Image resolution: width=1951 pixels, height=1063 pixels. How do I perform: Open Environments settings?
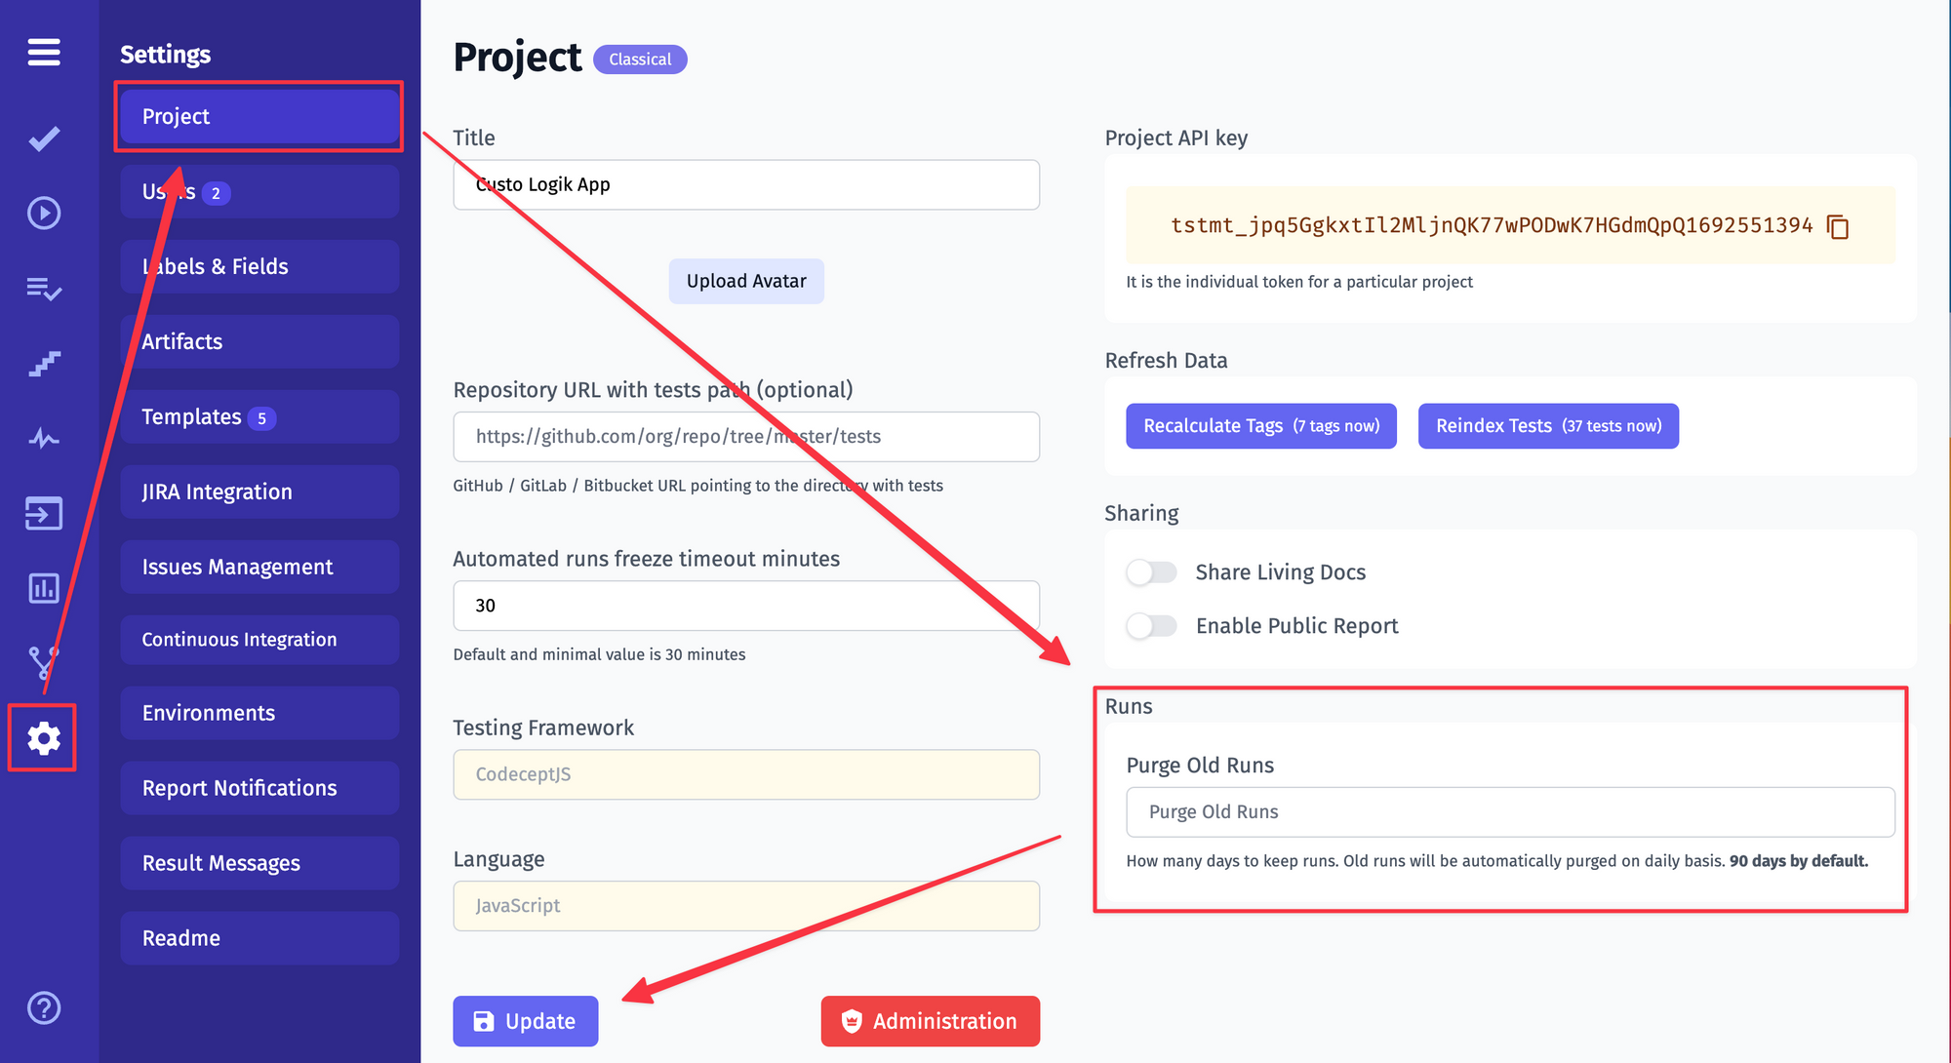(x=259, y=713)
